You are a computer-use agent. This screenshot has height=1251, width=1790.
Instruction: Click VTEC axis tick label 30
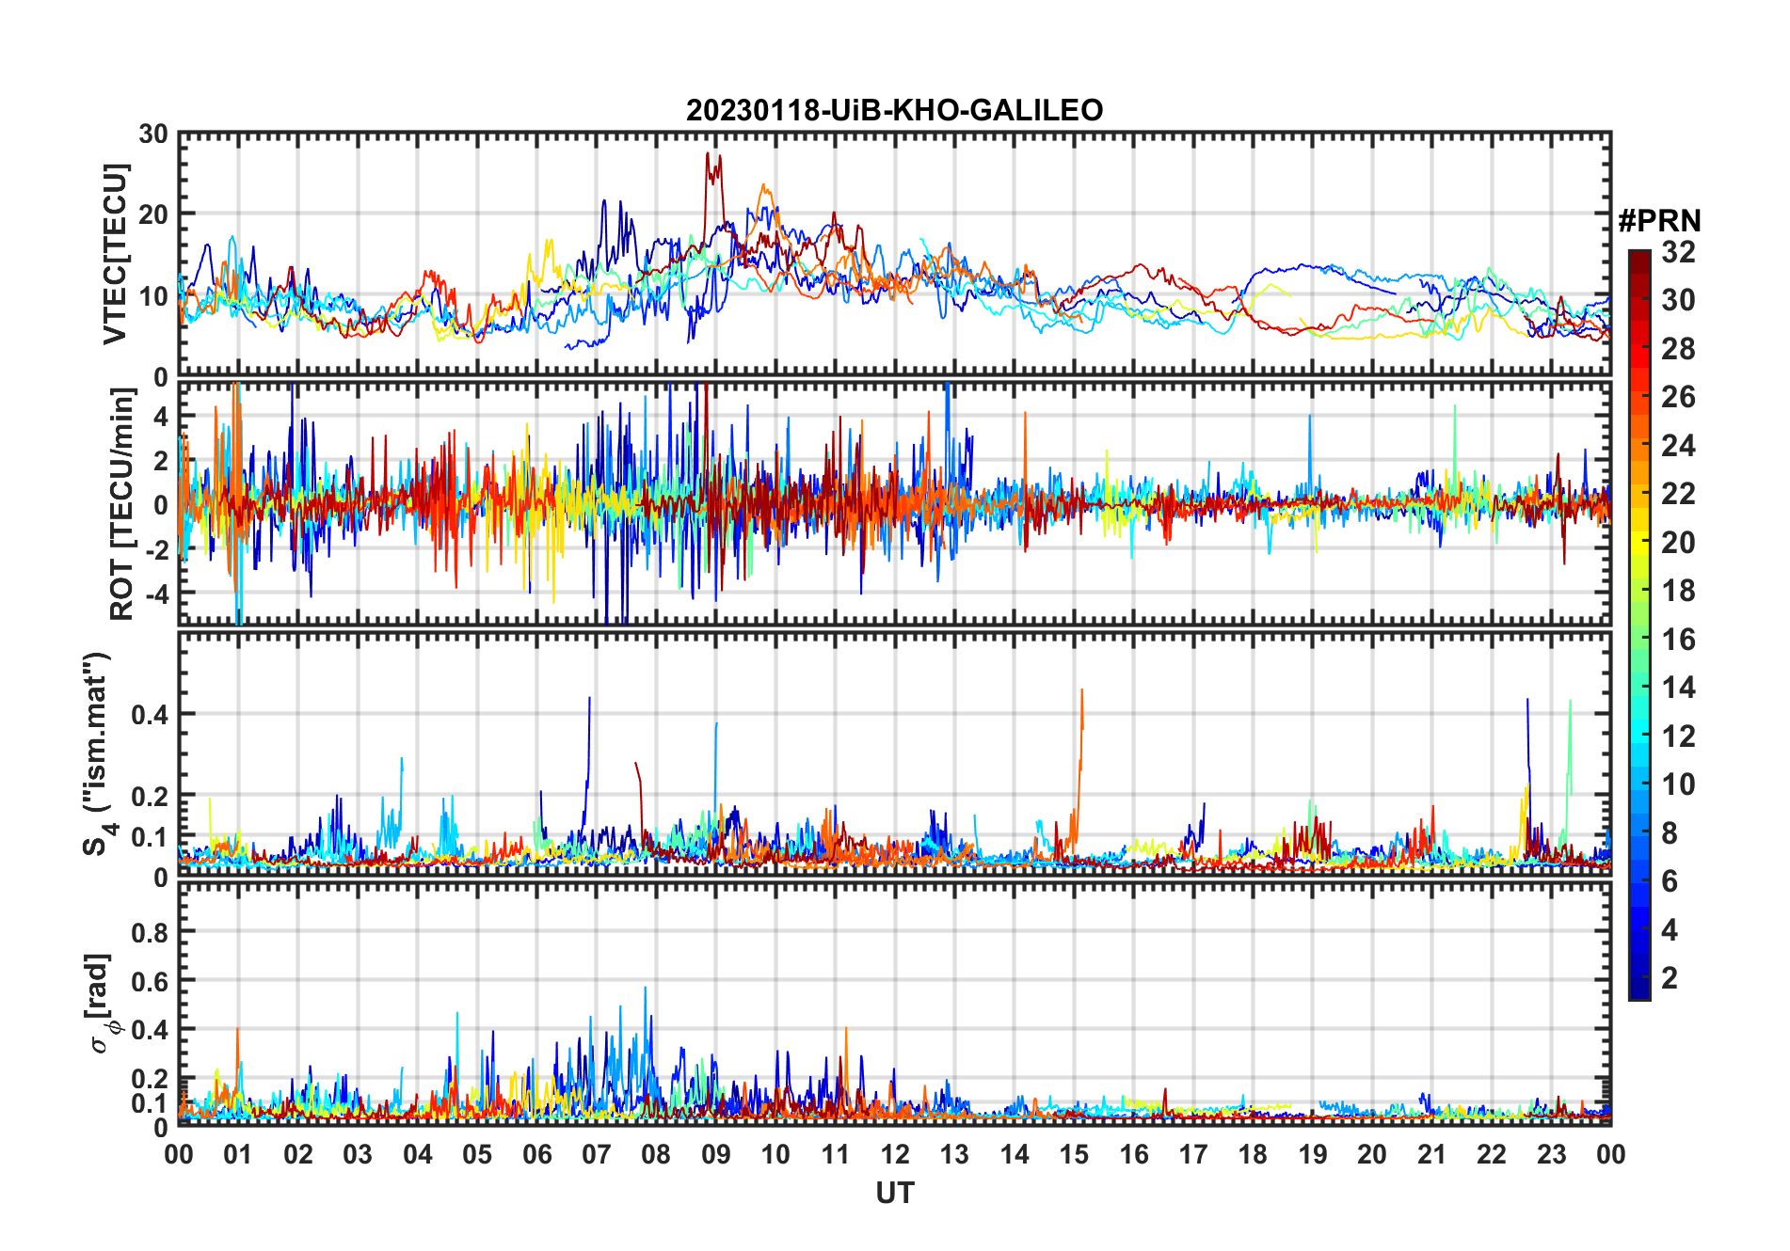pos(154,135)
